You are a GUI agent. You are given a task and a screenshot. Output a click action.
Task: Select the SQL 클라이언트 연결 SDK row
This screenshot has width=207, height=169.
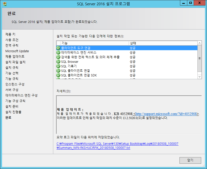coord(127,75)
